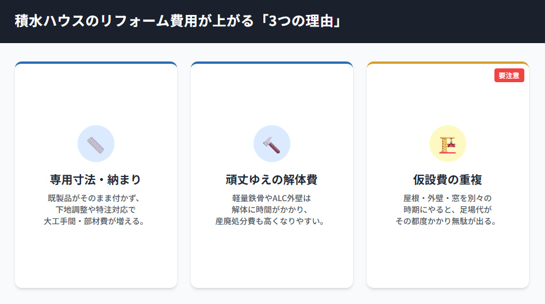
Task: Click the line 下地調整や特注対応で
Action: click(96, 210)
